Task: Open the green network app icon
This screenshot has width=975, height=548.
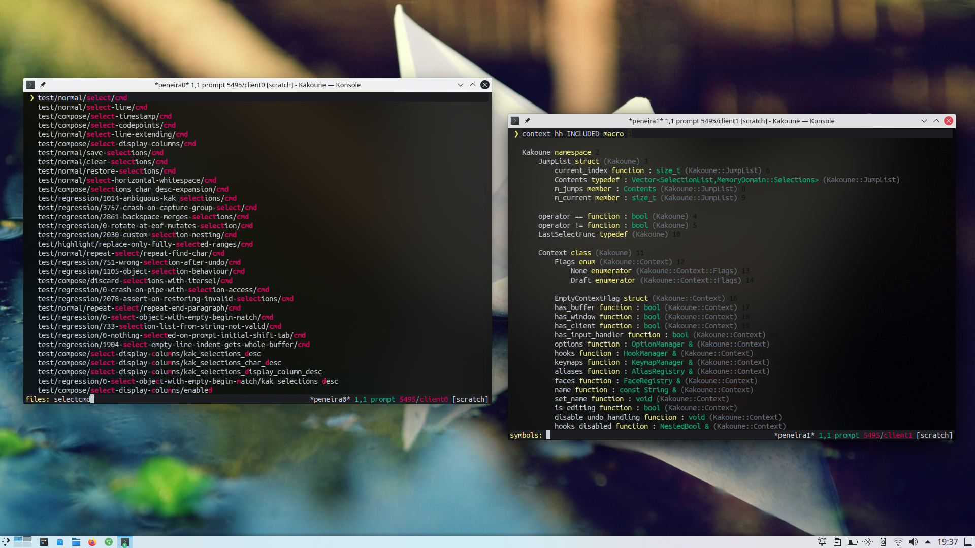Action: pos(108,542)
